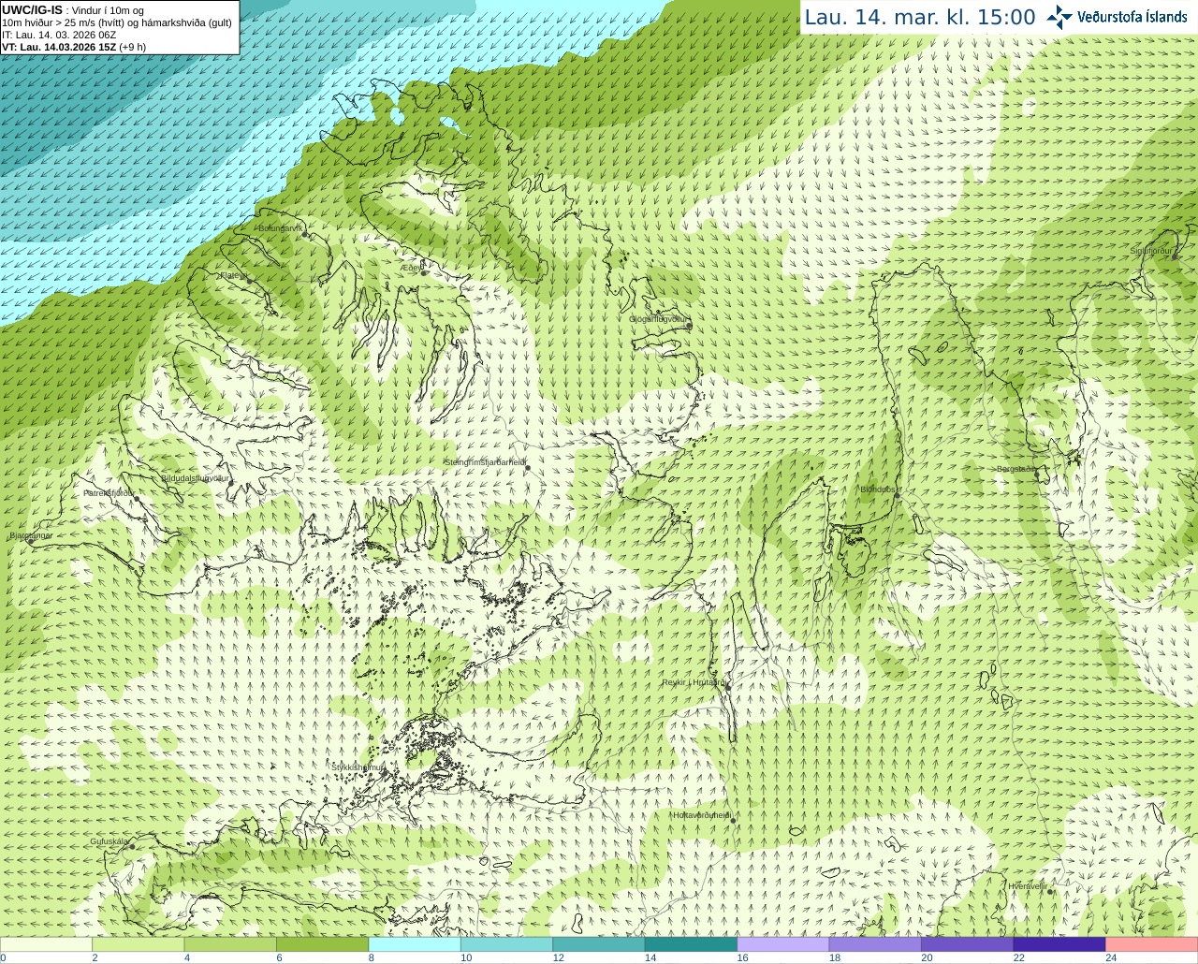The image size is (1198, 964).
Task: Select the 10–12 m/s turquoise legend swatch
Action: 506,944
